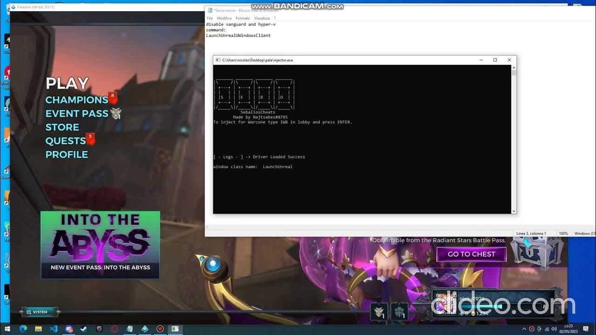Viewport: 596px width, 335px height.
Task: Open the PLAY menu in Paladins
Action: tap(67, 83)
